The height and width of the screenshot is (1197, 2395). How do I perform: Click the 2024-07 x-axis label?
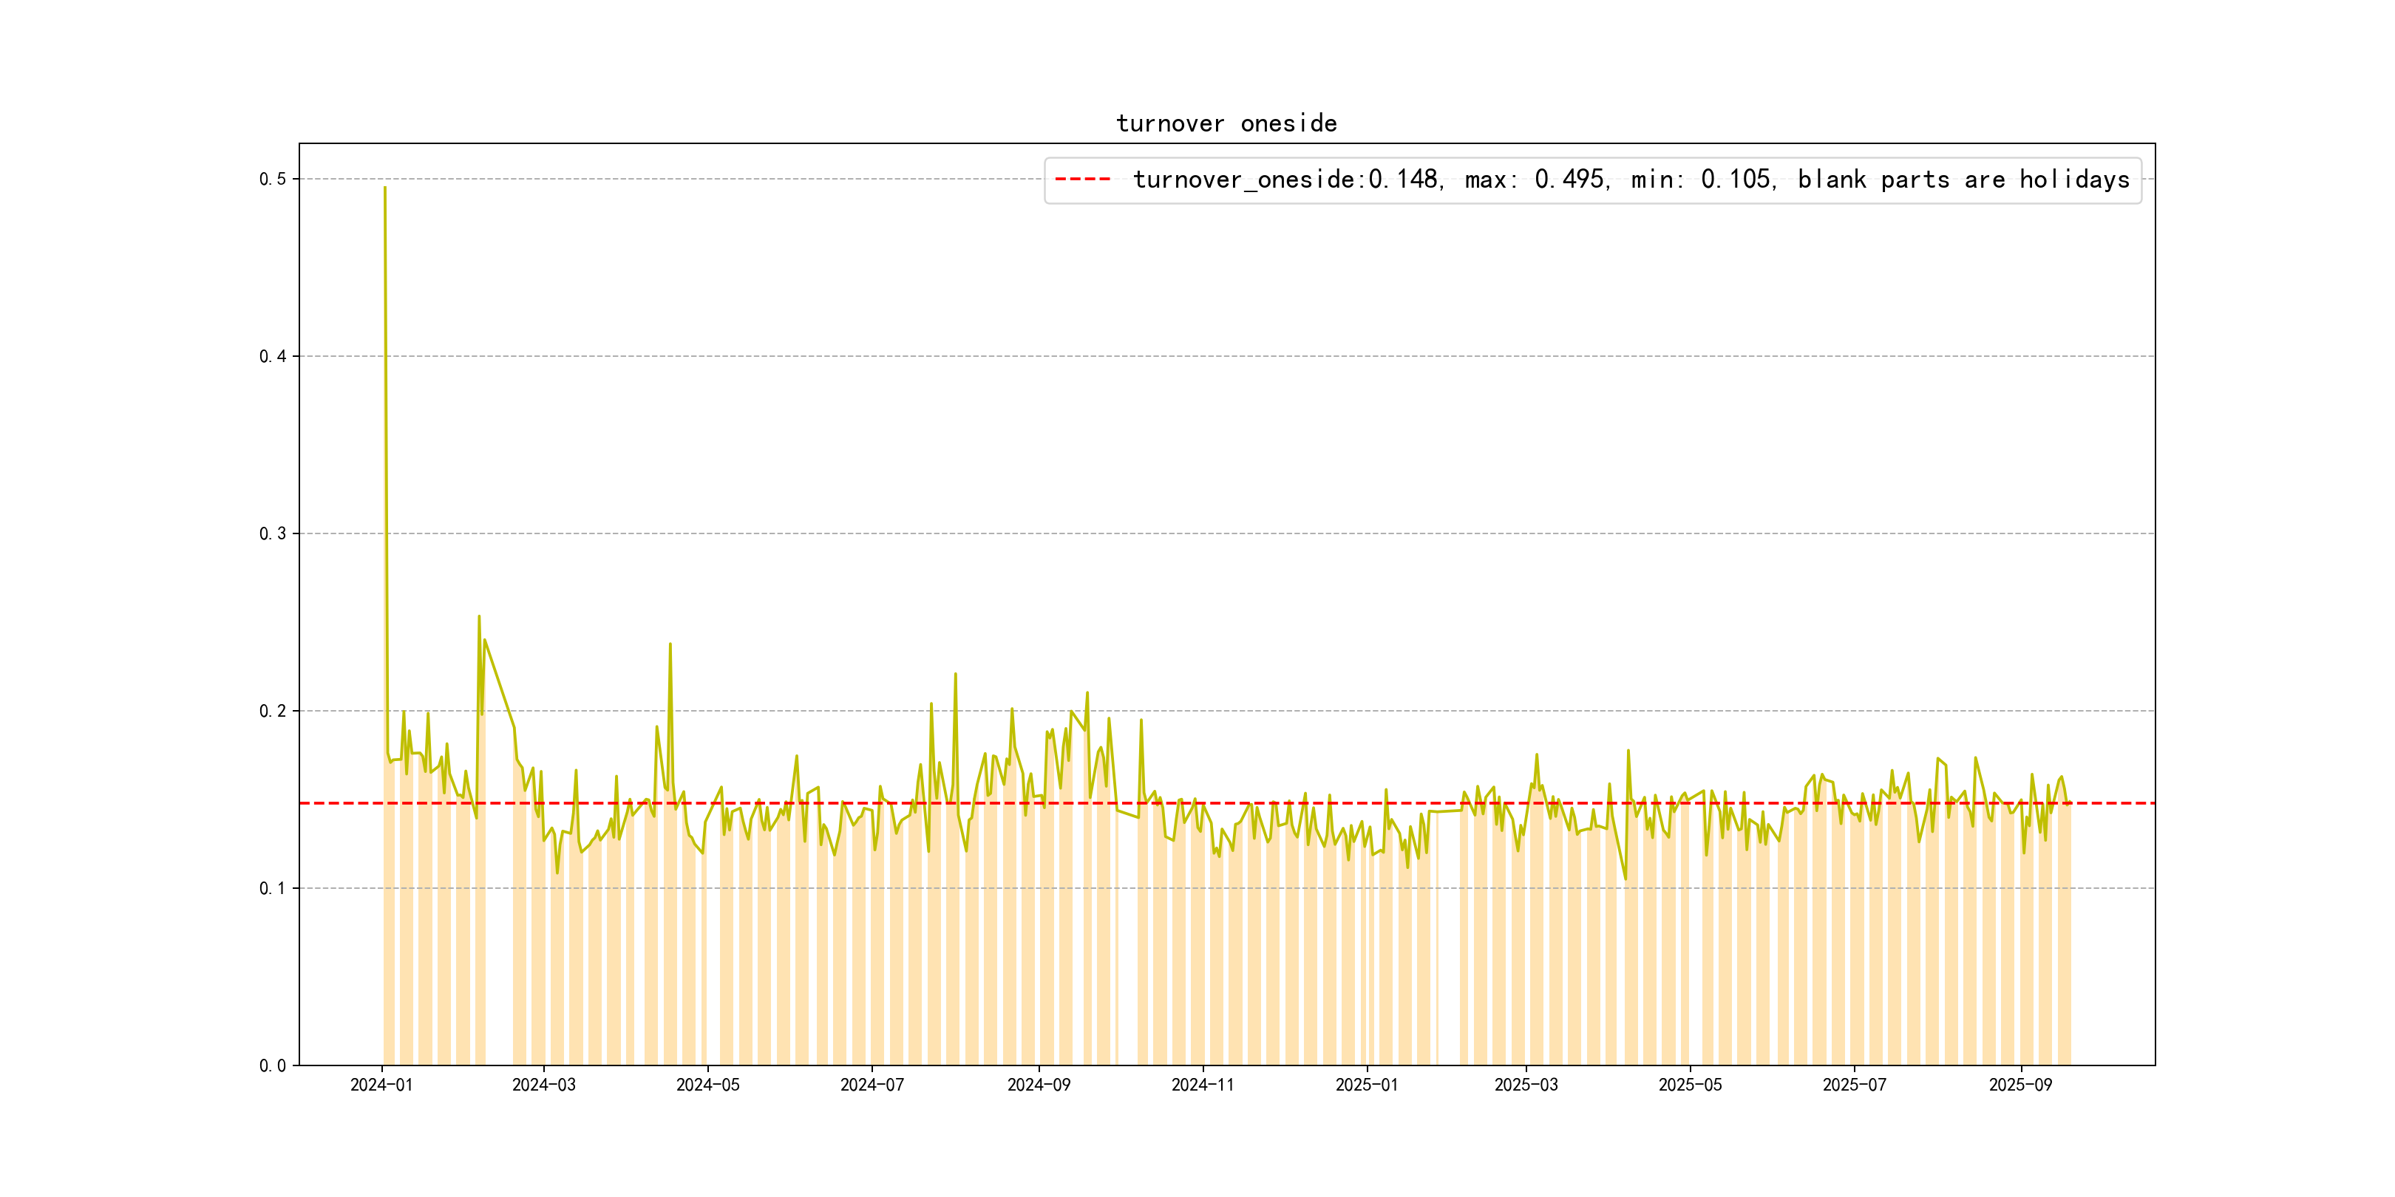click(x=872, y=1085)
